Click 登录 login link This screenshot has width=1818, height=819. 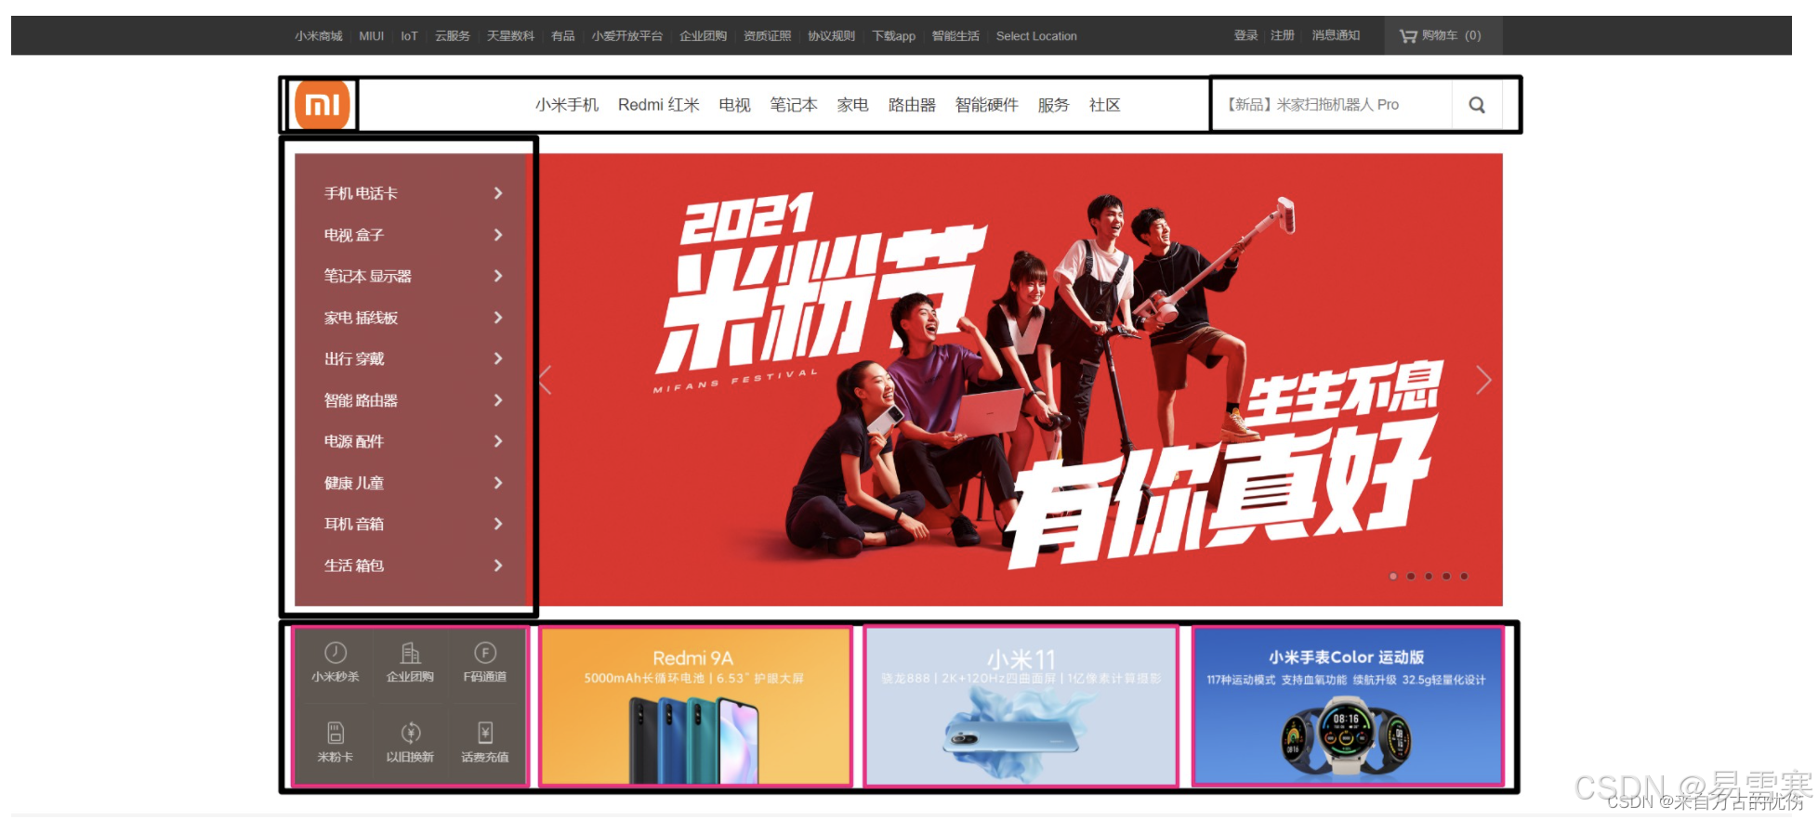(x=1245, y=35)
